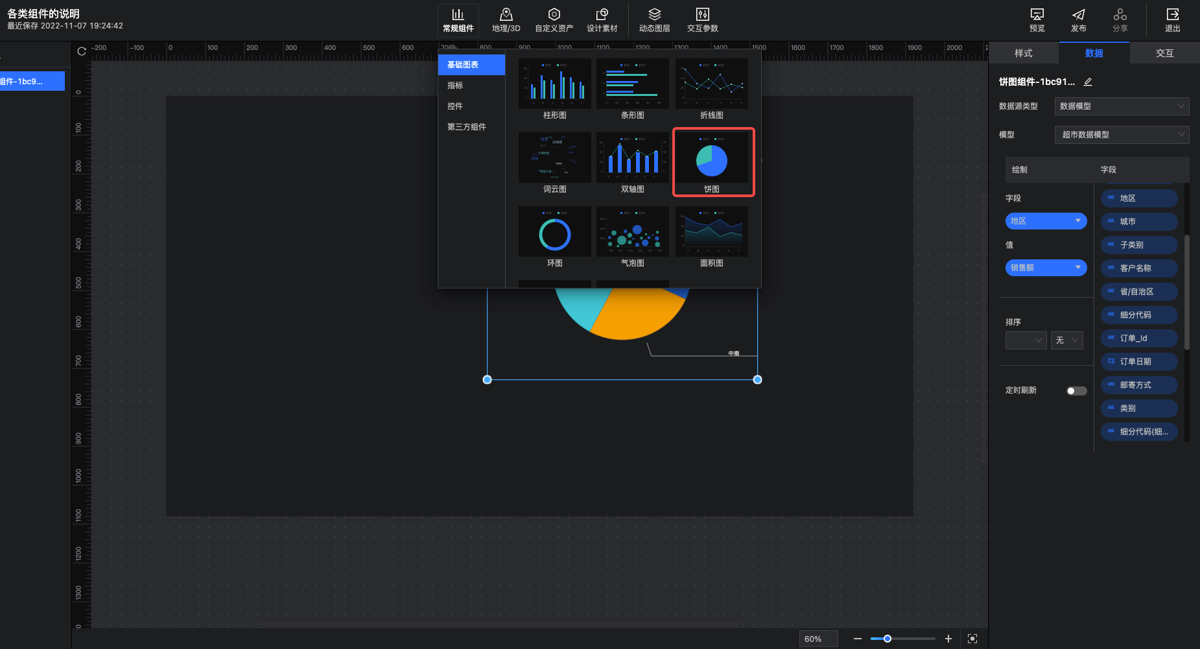Click the fit-to-screen icon
Screen dimensions: 1200x649
[x=972, y=639]
